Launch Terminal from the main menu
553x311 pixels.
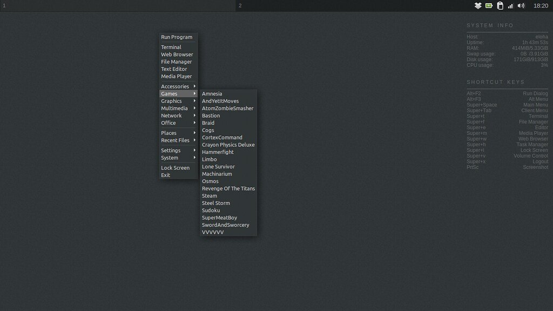(171, 48)
